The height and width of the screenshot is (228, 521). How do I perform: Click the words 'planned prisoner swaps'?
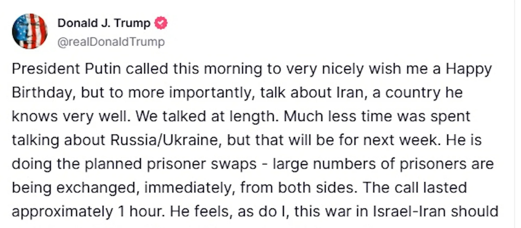(171, 164)
